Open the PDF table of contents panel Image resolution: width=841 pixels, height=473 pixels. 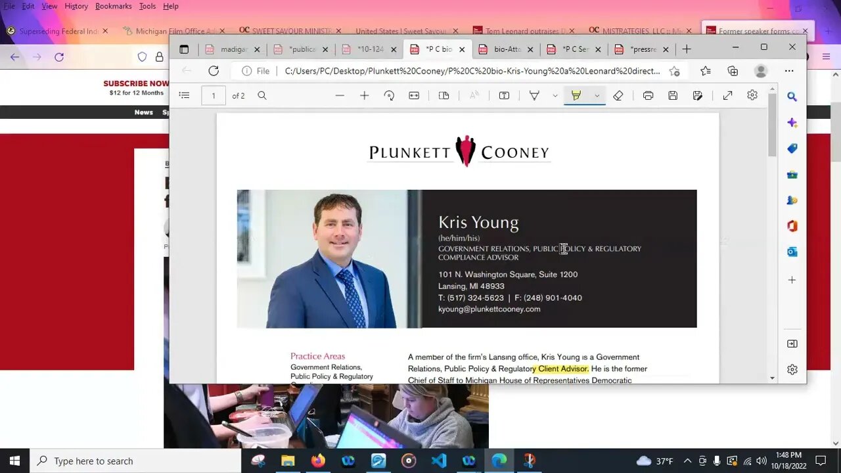tap(184, 95)
